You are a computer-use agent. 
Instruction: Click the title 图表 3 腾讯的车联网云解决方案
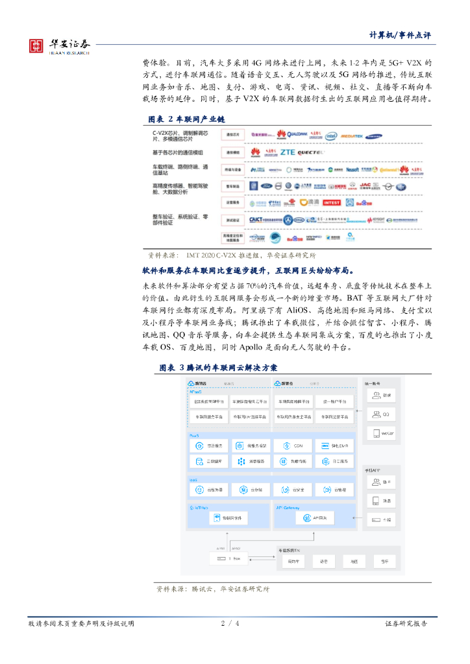[x=218, y=368]
